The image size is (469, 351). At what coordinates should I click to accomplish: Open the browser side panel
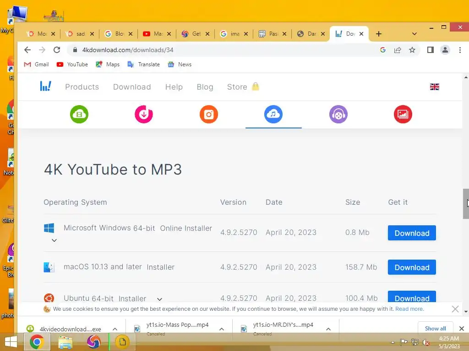pyautogui.click(x=431, y=50)
